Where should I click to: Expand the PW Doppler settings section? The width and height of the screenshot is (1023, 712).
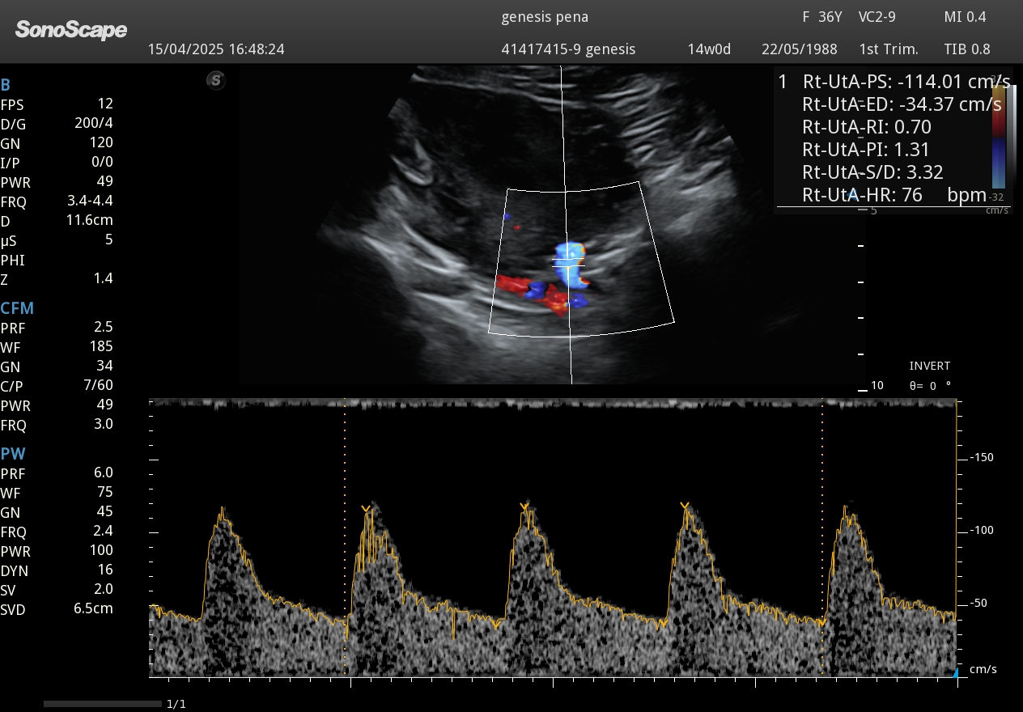click(15, 454)
